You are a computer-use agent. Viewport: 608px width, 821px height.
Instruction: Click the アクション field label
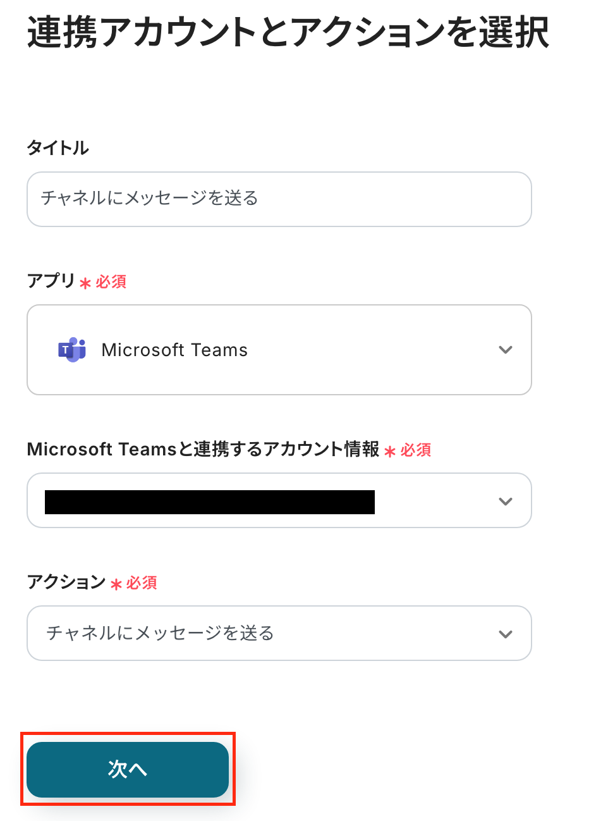pyautogui.click(x=66, y=582)
